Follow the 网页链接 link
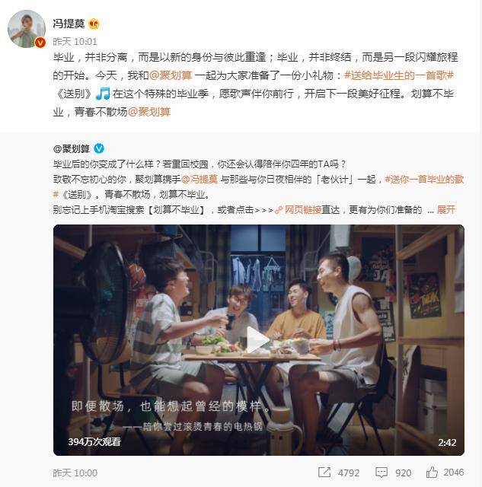The image size is (482, 487). click(303, 210)
